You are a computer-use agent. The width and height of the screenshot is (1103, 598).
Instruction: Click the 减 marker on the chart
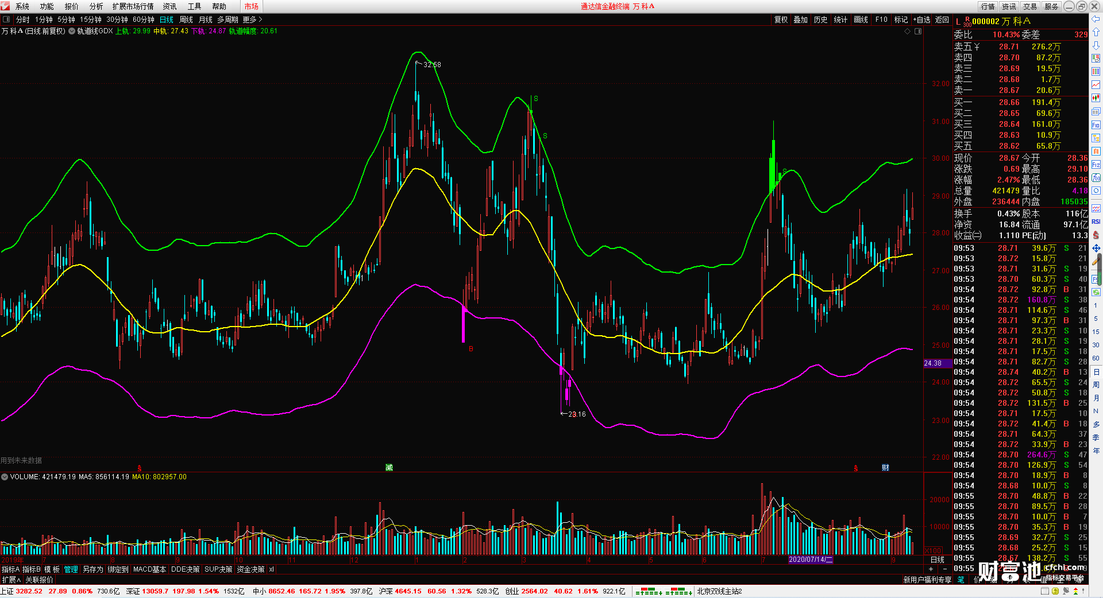389,468
